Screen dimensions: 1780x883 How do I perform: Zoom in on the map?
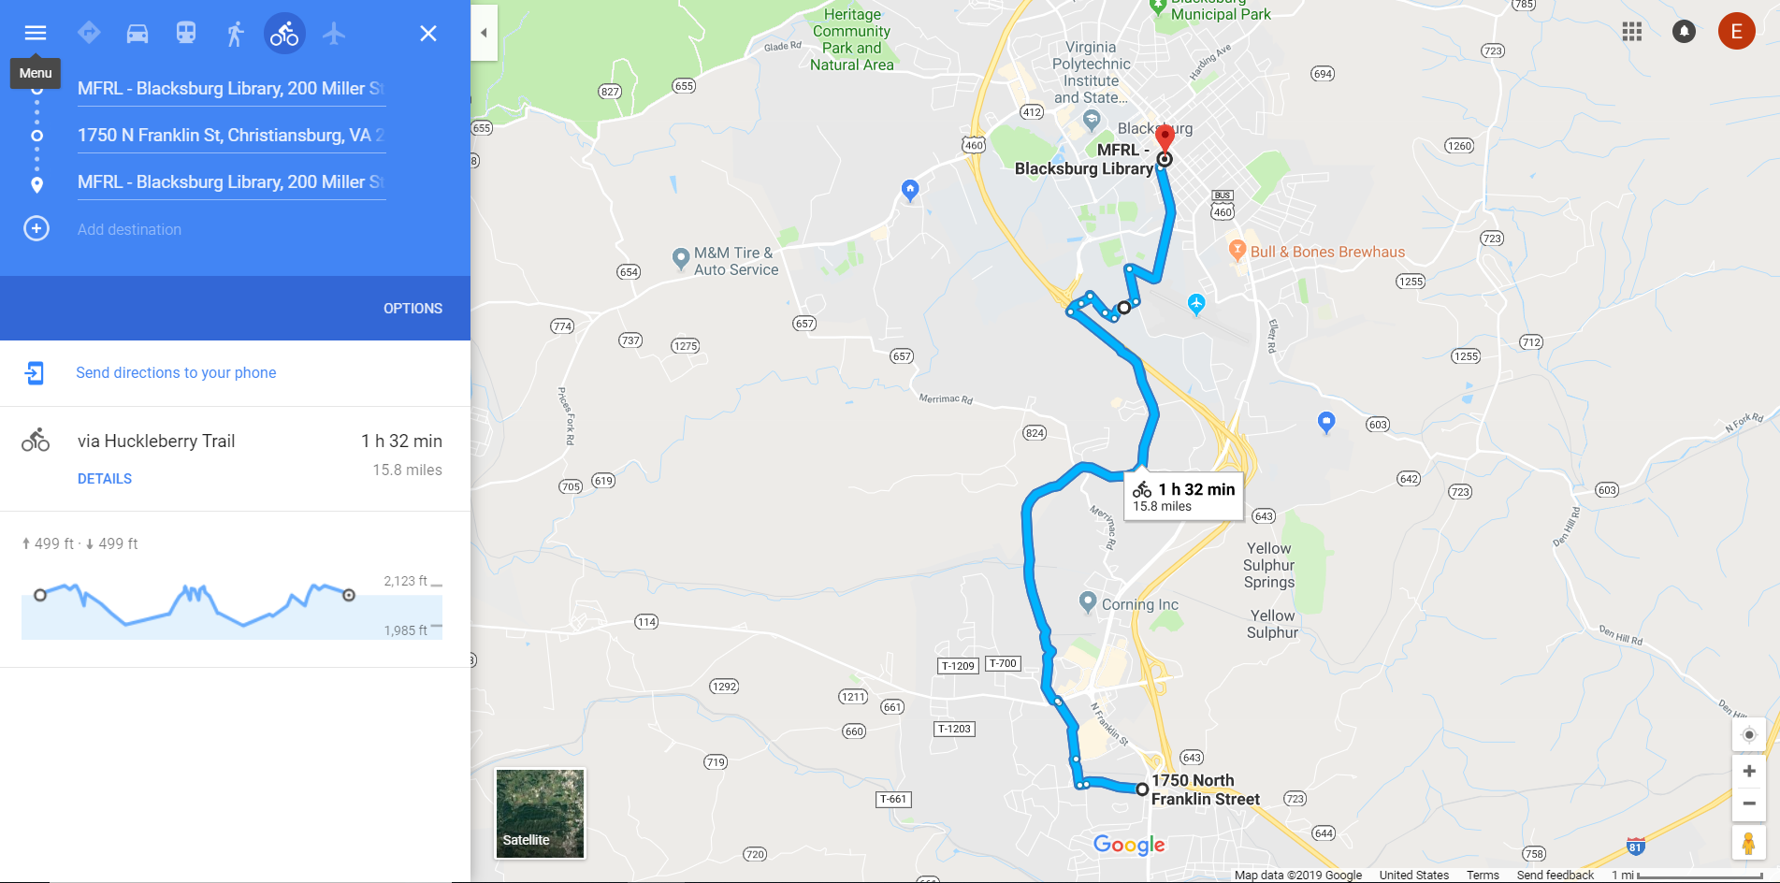coord(1749,772)
